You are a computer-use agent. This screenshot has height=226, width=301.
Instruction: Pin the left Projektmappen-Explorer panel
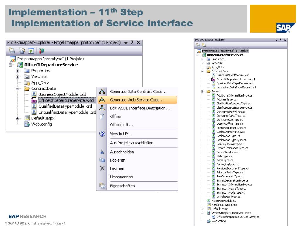(x=132, y=42)
